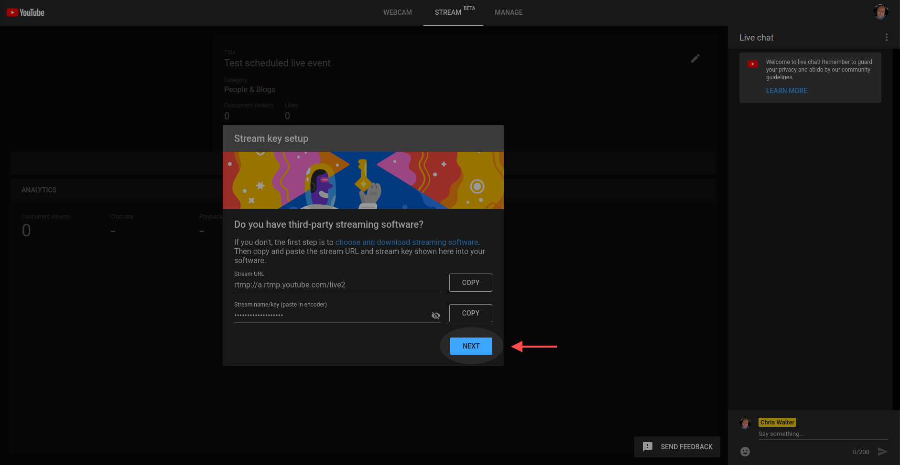Viewport: 900px width, 465px height.
Task: Click the Send Feedback button
Action: (677, 447)
